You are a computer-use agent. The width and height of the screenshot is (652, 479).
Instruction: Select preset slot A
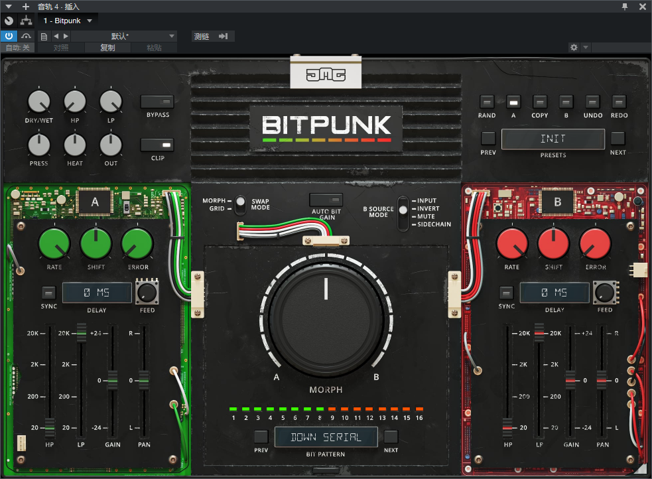click(513, 102)
